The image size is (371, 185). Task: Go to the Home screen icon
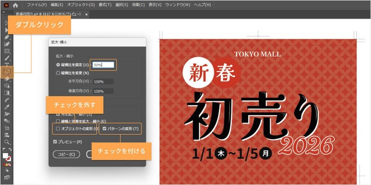tap(15, 5)
